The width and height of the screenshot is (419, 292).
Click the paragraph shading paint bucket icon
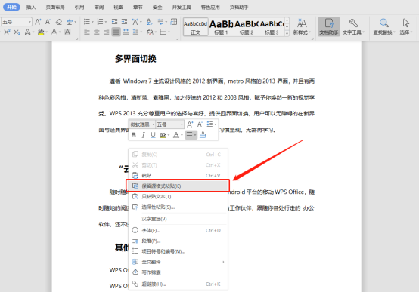pos(150,32)
